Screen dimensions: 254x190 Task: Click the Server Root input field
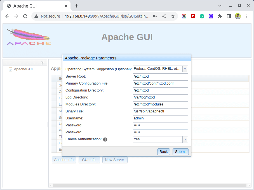pos(160,76)
